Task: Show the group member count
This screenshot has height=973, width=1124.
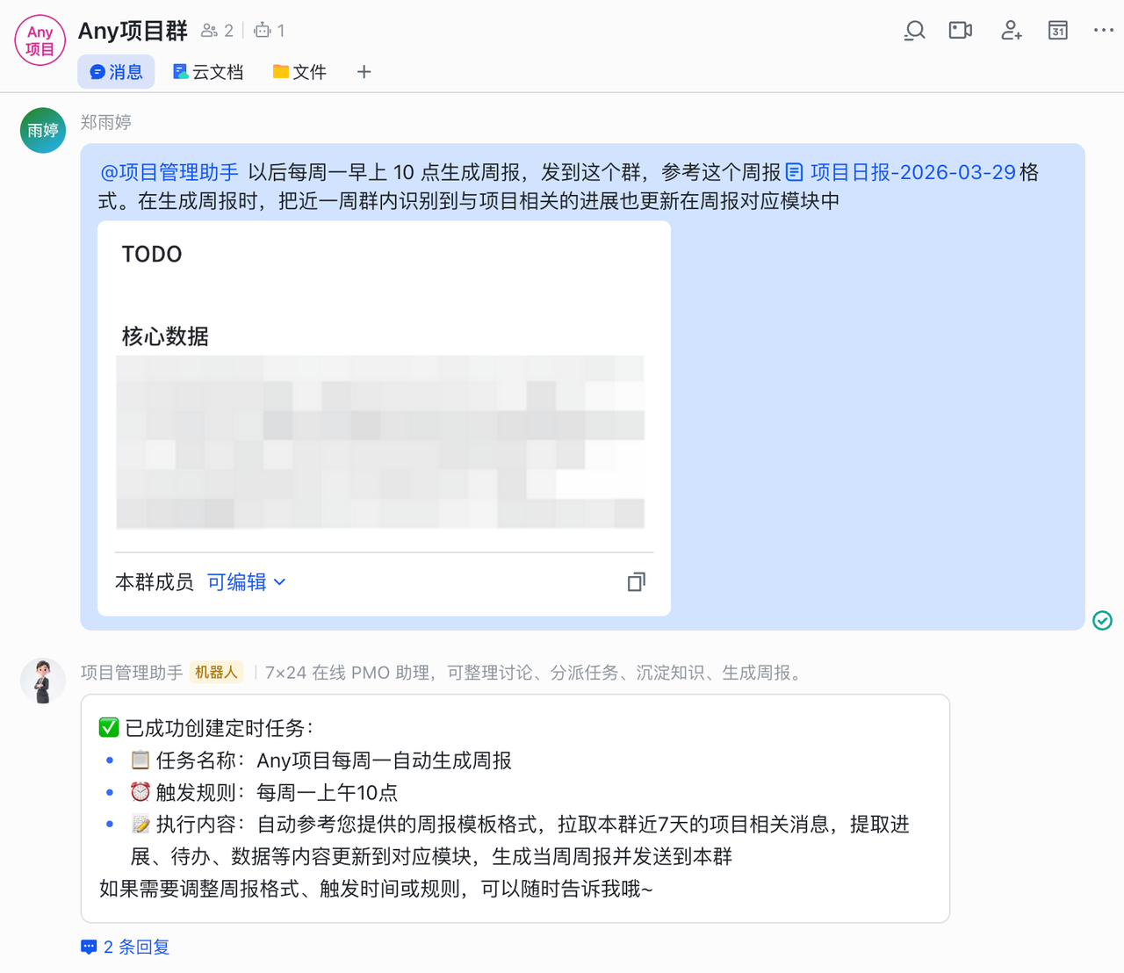Action: (217, 31)
